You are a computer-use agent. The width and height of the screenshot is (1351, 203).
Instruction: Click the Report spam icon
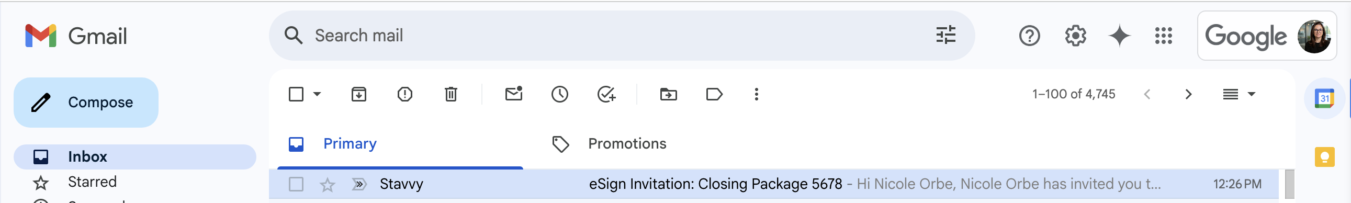point(405,94)
